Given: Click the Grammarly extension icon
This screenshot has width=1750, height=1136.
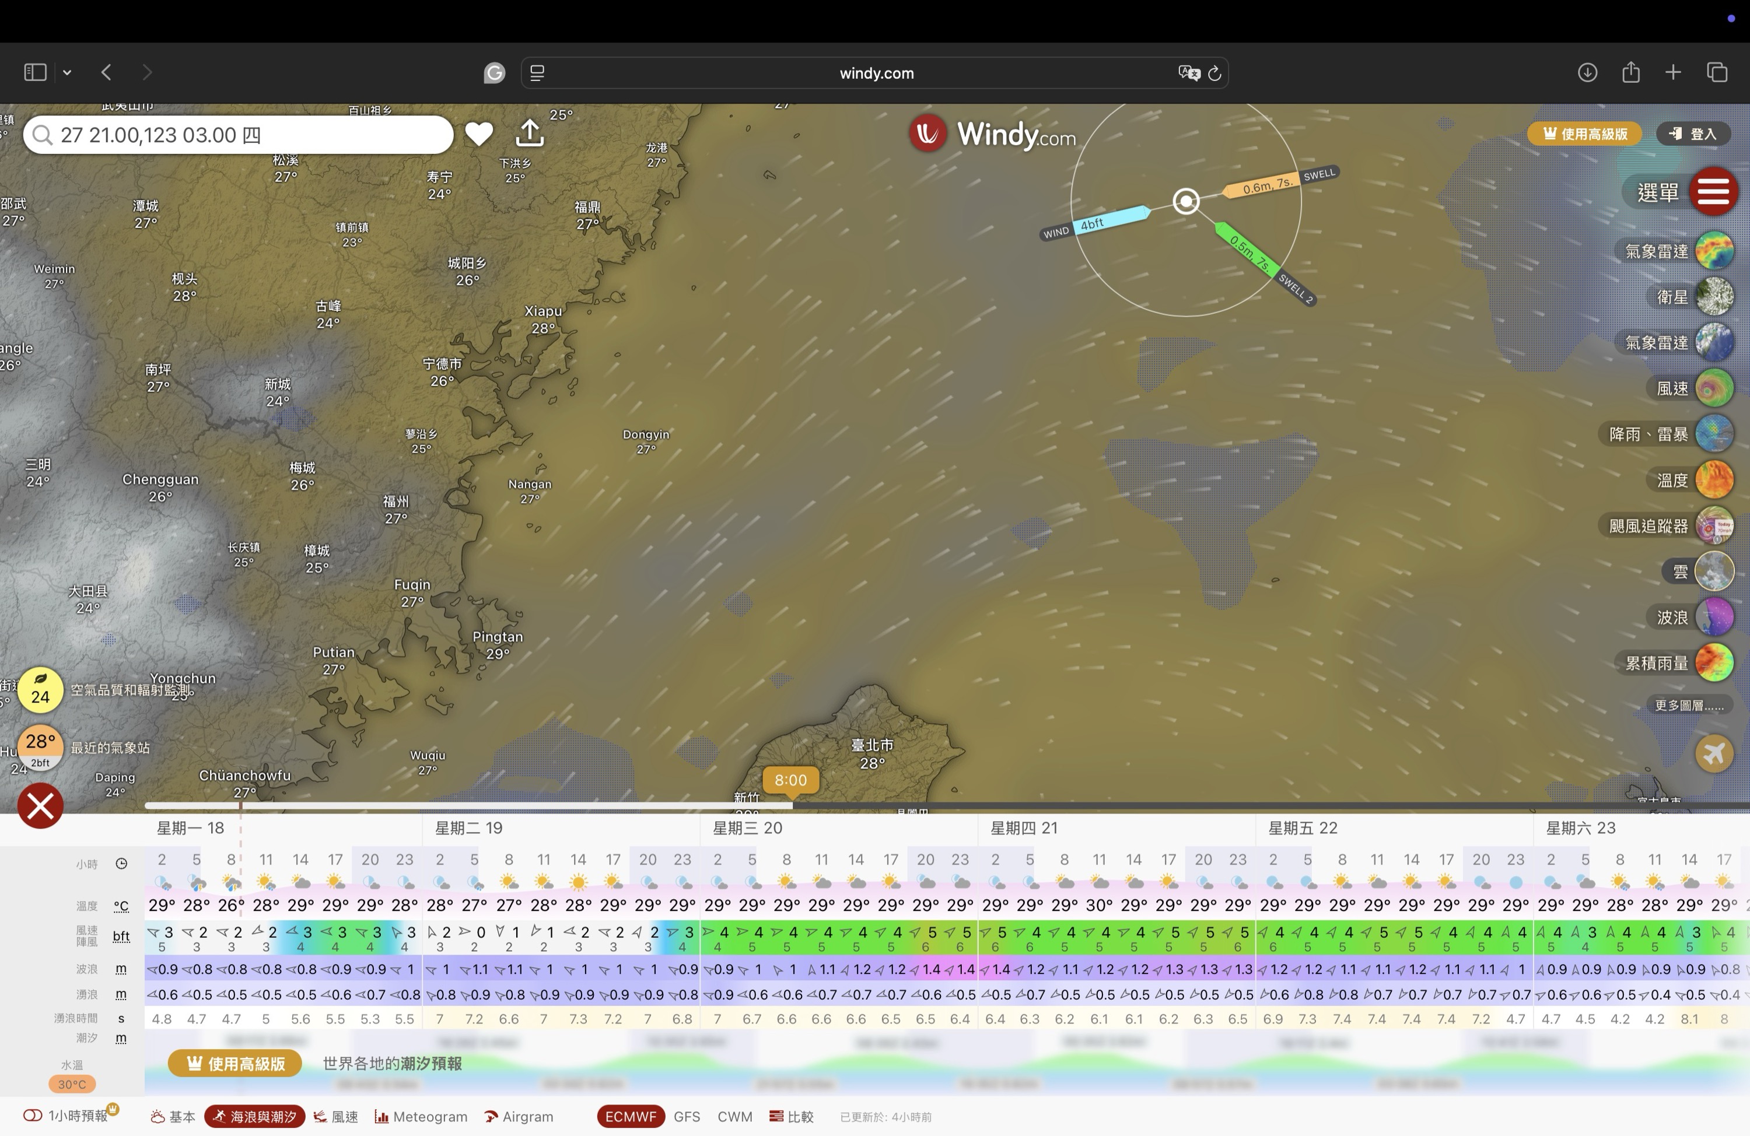Looking at the screenshot, I should [494, 73].
